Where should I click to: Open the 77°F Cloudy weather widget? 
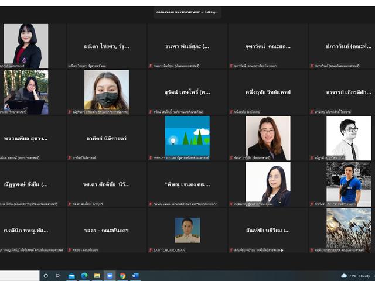(356, 276)
